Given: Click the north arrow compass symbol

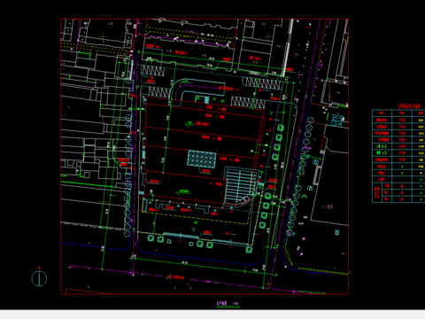Looking at the screenshot, I should [x=39, y=278].
